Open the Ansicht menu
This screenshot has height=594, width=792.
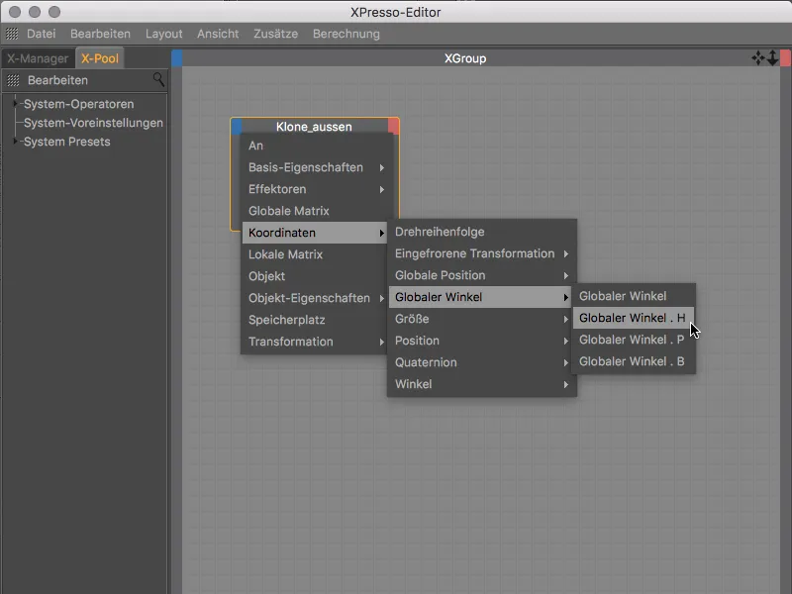218,34
